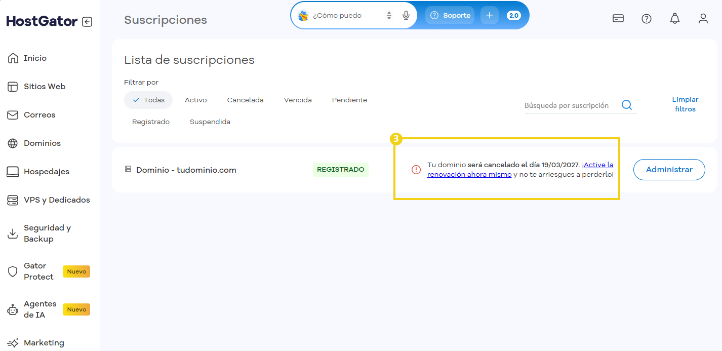This screenshot has width=722, height=351.
Task: Open Agentes de IA menu item
Action: pos(40,309)
